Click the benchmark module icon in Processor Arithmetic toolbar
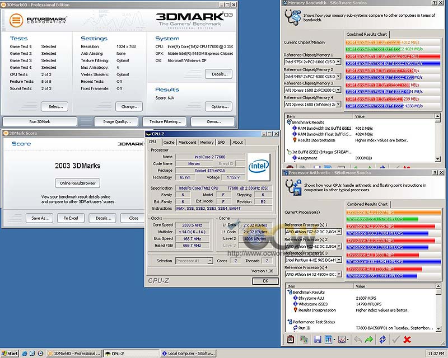The width and height of the screenshot is (448, 358). [291, 340]
